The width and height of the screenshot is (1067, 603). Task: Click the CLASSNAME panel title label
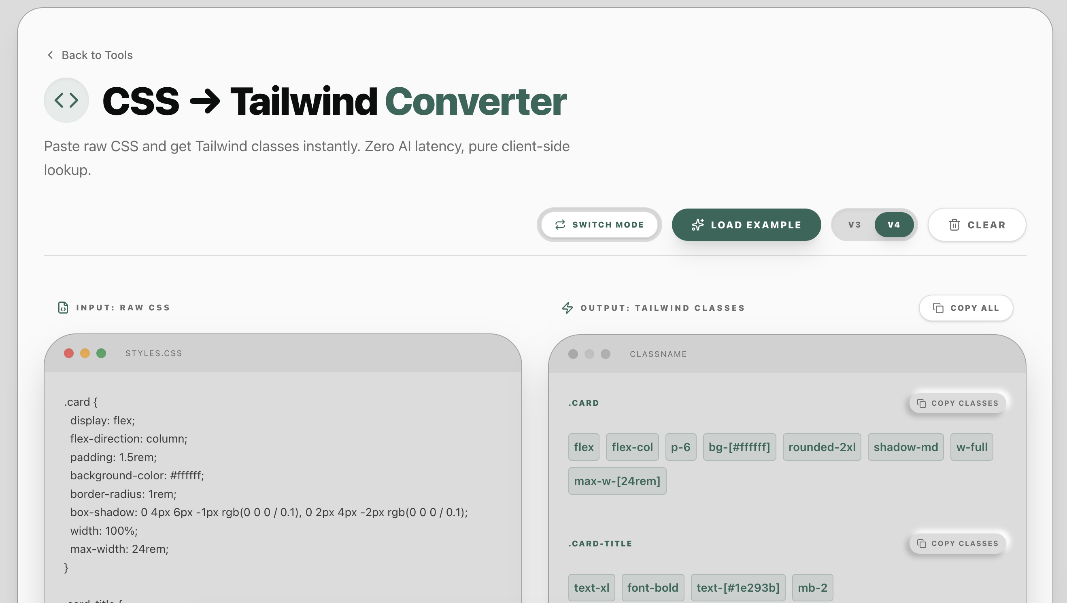658,354
